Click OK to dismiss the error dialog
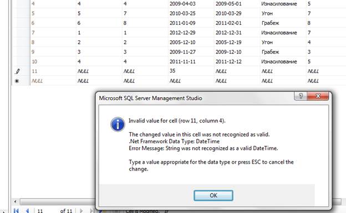Screen dimensions: 346x213 pyautogui.click(x=213, y=195)
